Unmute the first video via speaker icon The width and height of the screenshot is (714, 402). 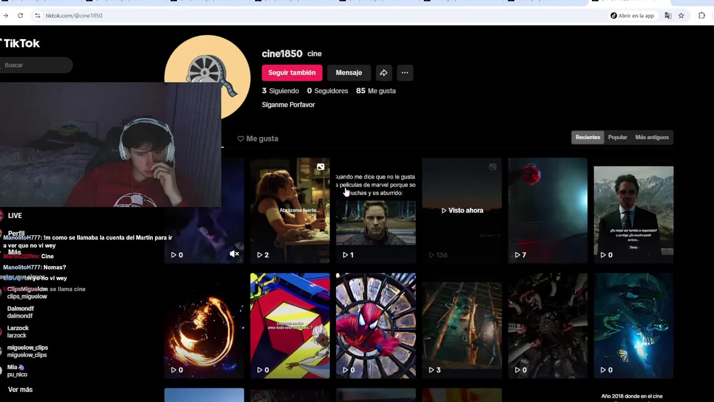[x=234, y=254]
